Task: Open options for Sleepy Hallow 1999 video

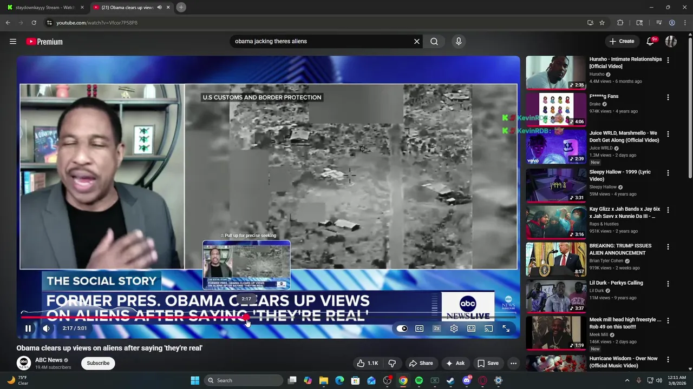Action: pyautogui.click(x=668, y=173)
